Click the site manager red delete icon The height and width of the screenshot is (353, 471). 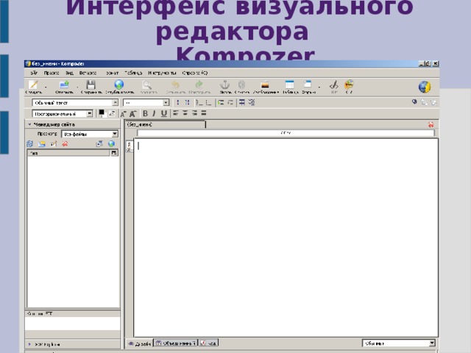point(65,144)
